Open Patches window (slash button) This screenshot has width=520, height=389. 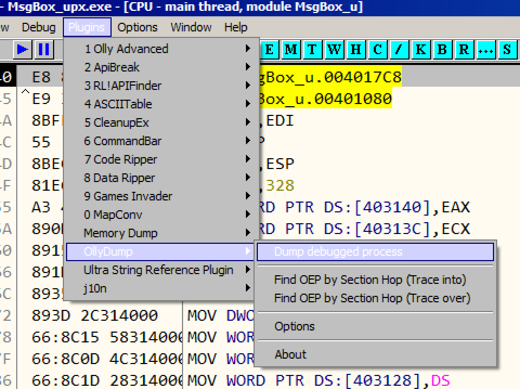[x=399, y=50]
